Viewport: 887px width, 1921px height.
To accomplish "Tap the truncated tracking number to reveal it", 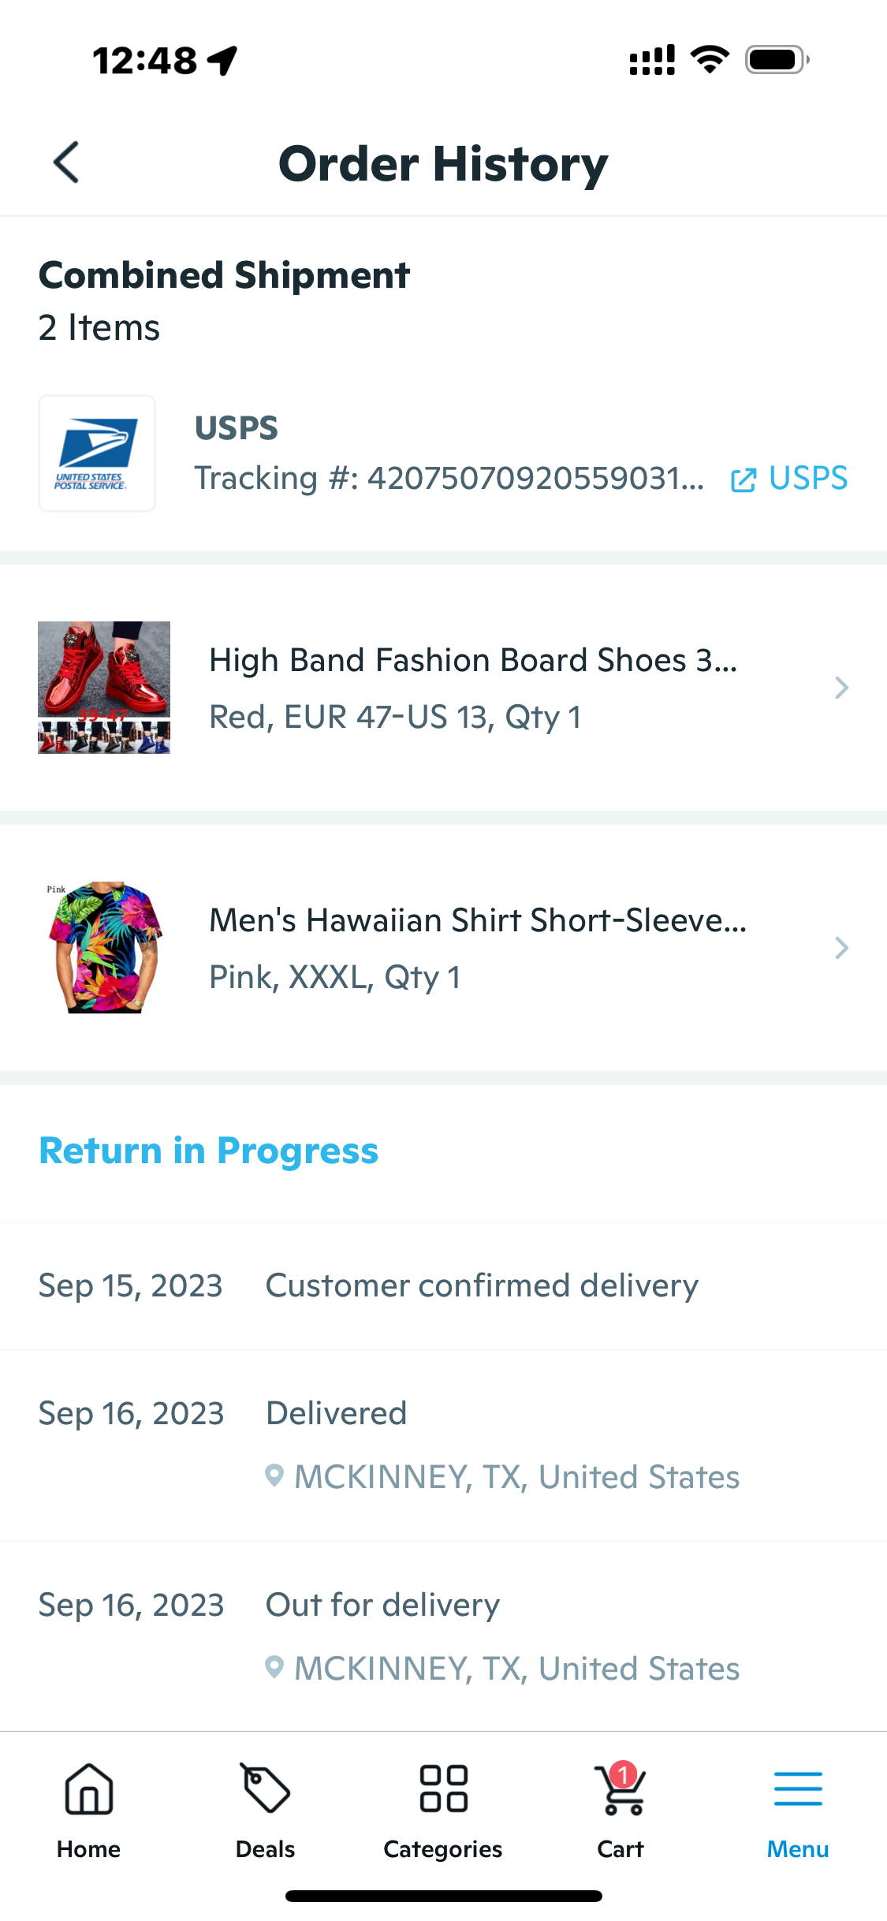I will point(449,478).
